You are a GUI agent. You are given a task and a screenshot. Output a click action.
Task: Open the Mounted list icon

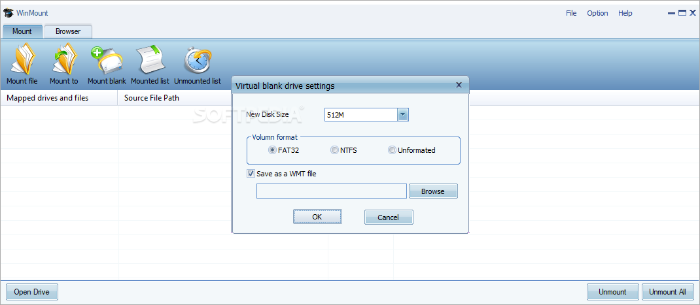(150, 60)
